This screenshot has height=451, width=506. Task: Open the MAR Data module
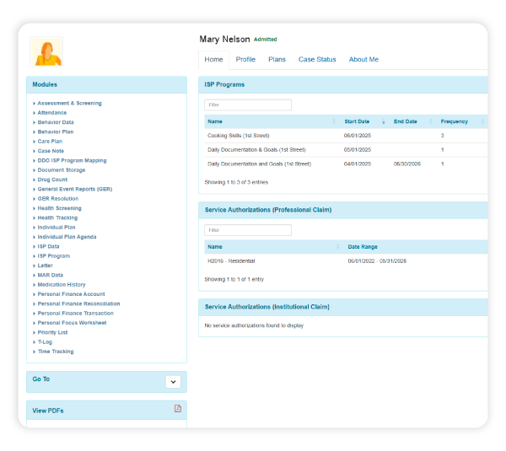(50, 275)
